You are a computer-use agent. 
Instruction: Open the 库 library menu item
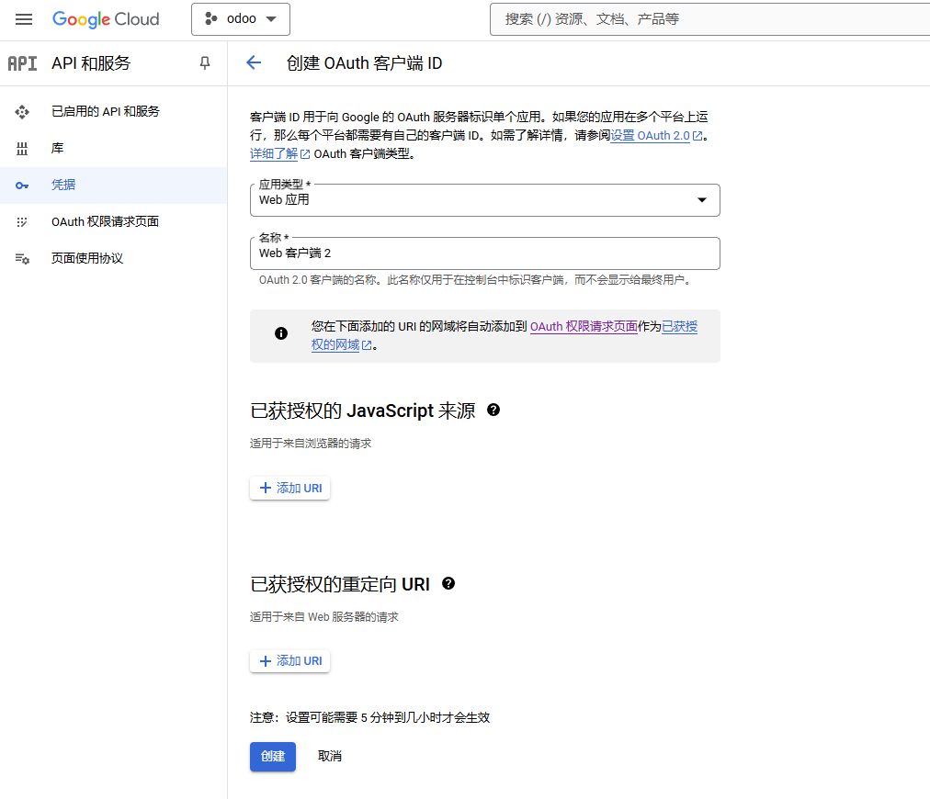pos(113,148)
